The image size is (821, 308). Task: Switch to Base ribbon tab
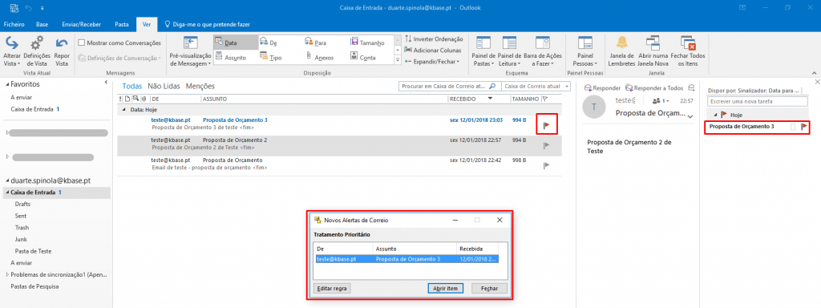pyautogui.click(x=42, y=24)
